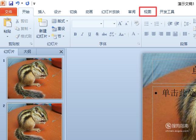Open the 版式 (Layout) dropdown
Screen dimensions: 196x140
pos(60,21)
